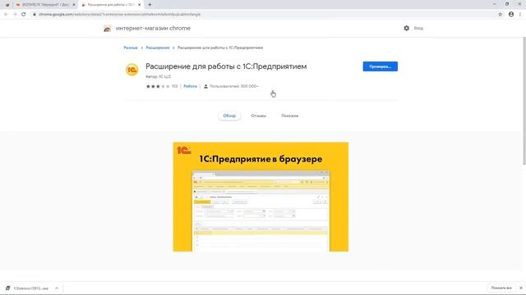The height and width of the screenshot is (295, 526).
Task: Click the star rating of the extension
Action: 158,86
